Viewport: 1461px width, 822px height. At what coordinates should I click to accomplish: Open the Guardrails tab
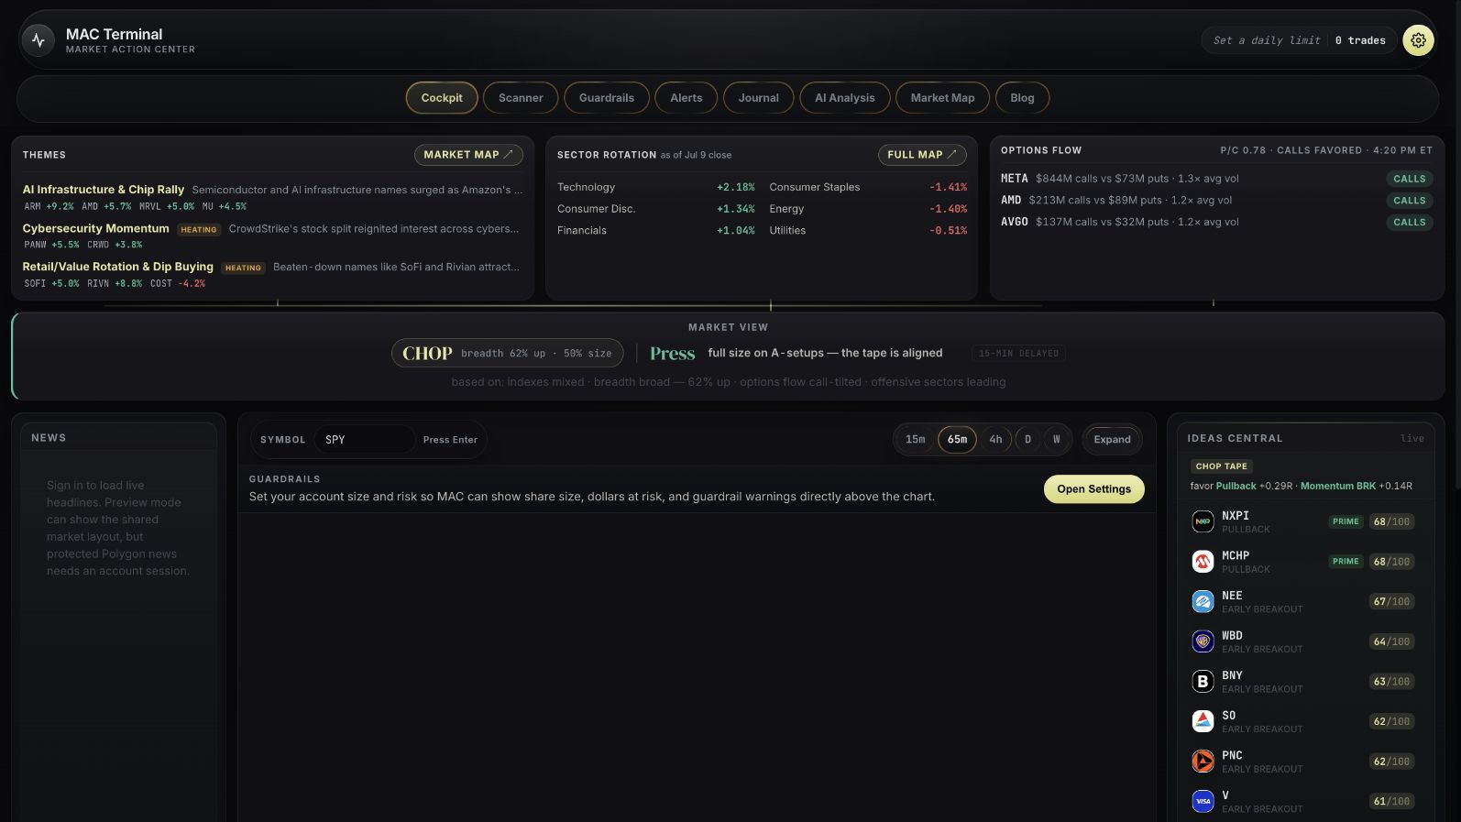pos(606,98)
